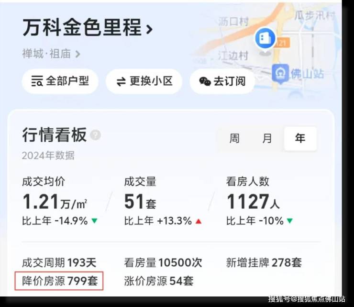Viewport: 354px width, 307px height.
Task: Select the 年 tab
Action: click(300, 138)
